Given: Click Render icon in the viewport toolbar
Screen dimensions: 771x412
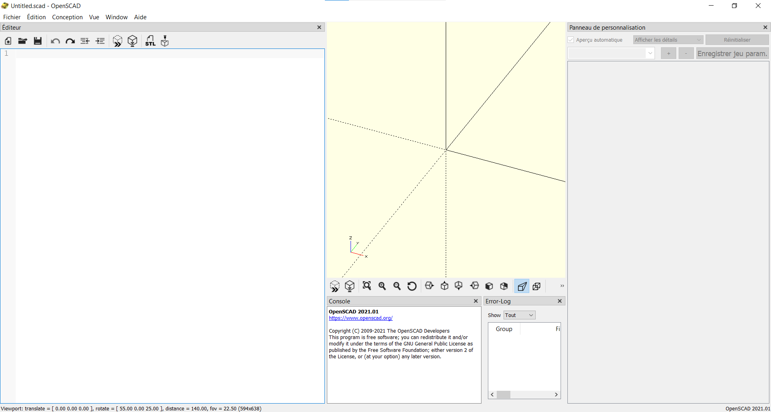Looking at the screenshot, I should coord(350,286).
